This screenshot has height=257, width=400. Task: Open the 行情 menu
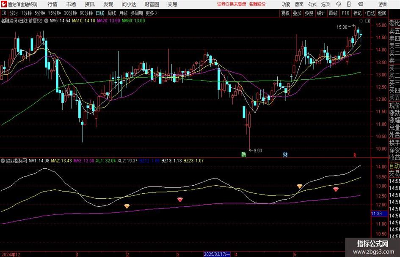click(x=52, y=4)
